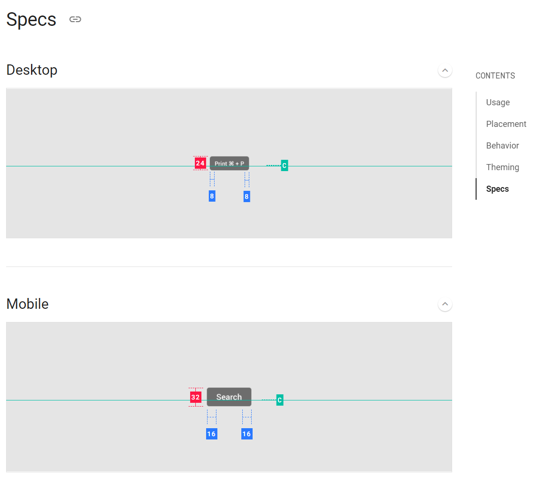Click the Search tooltip in Mobile spec
The height and width of the screenshot is (486, 539).
(229, 397)
